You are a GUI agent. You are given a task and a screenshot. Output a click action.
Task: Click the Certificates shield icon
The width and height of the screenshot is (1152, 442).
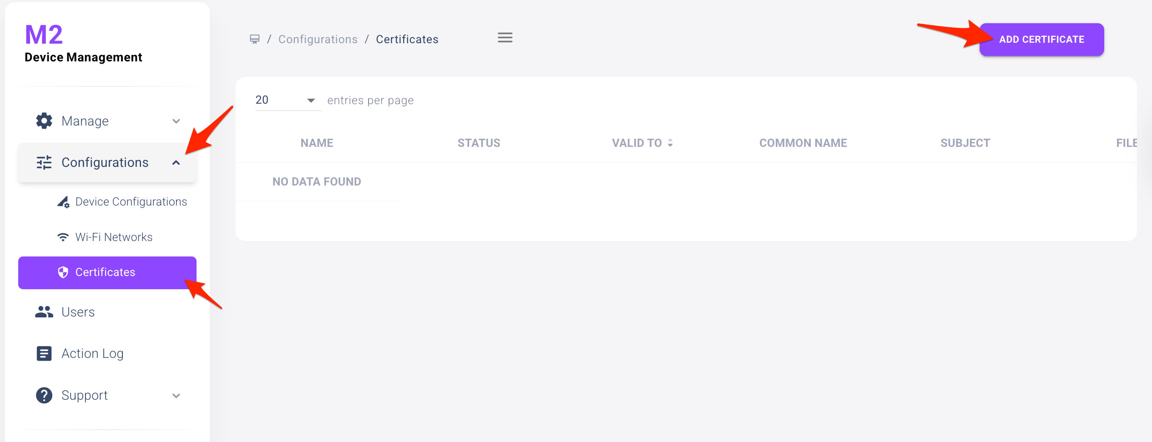coord(63,272)
